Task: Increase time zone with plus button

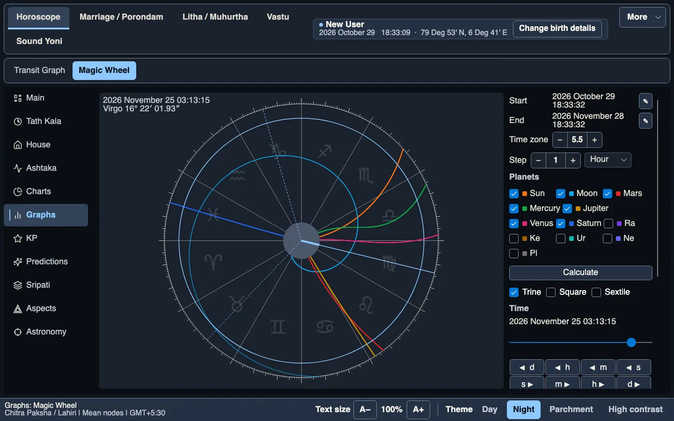Action: point(594,140)
